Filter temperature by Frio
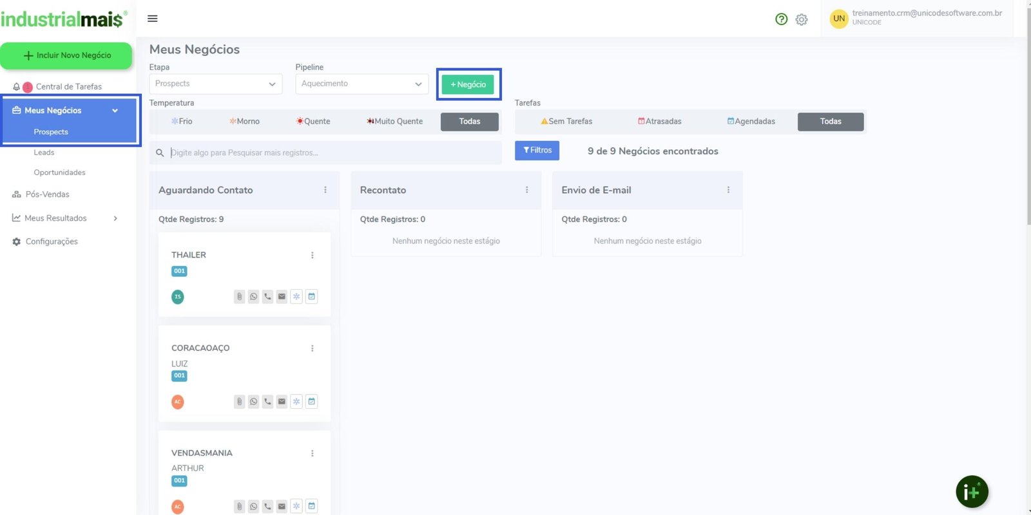This screenshot has height=515, width=1031. coord(182,122)
